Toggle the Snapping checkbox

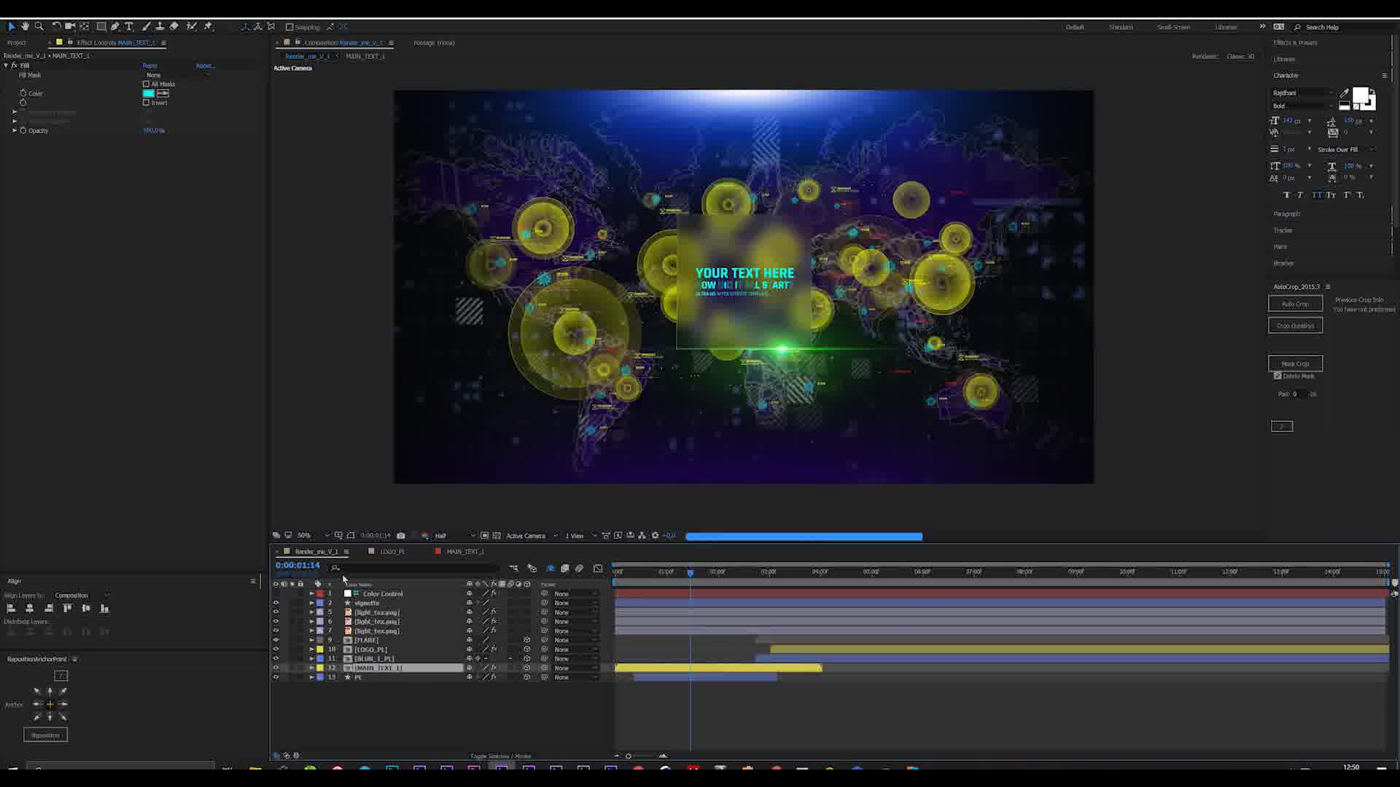[289, 27]
